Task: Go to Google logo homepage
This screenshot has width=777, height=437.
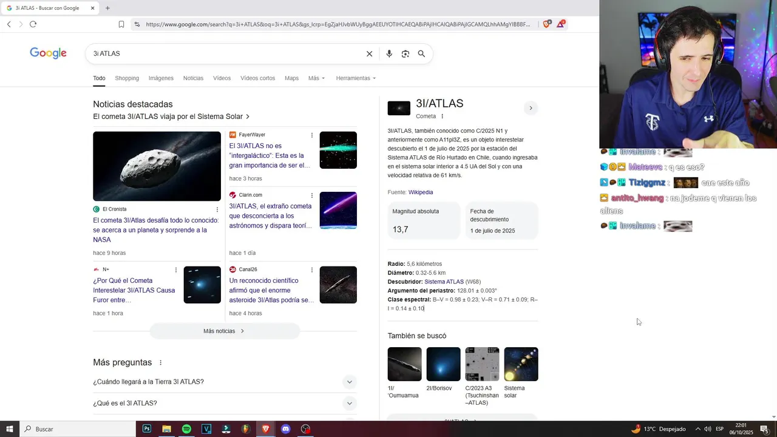Action: coord(48,53)
